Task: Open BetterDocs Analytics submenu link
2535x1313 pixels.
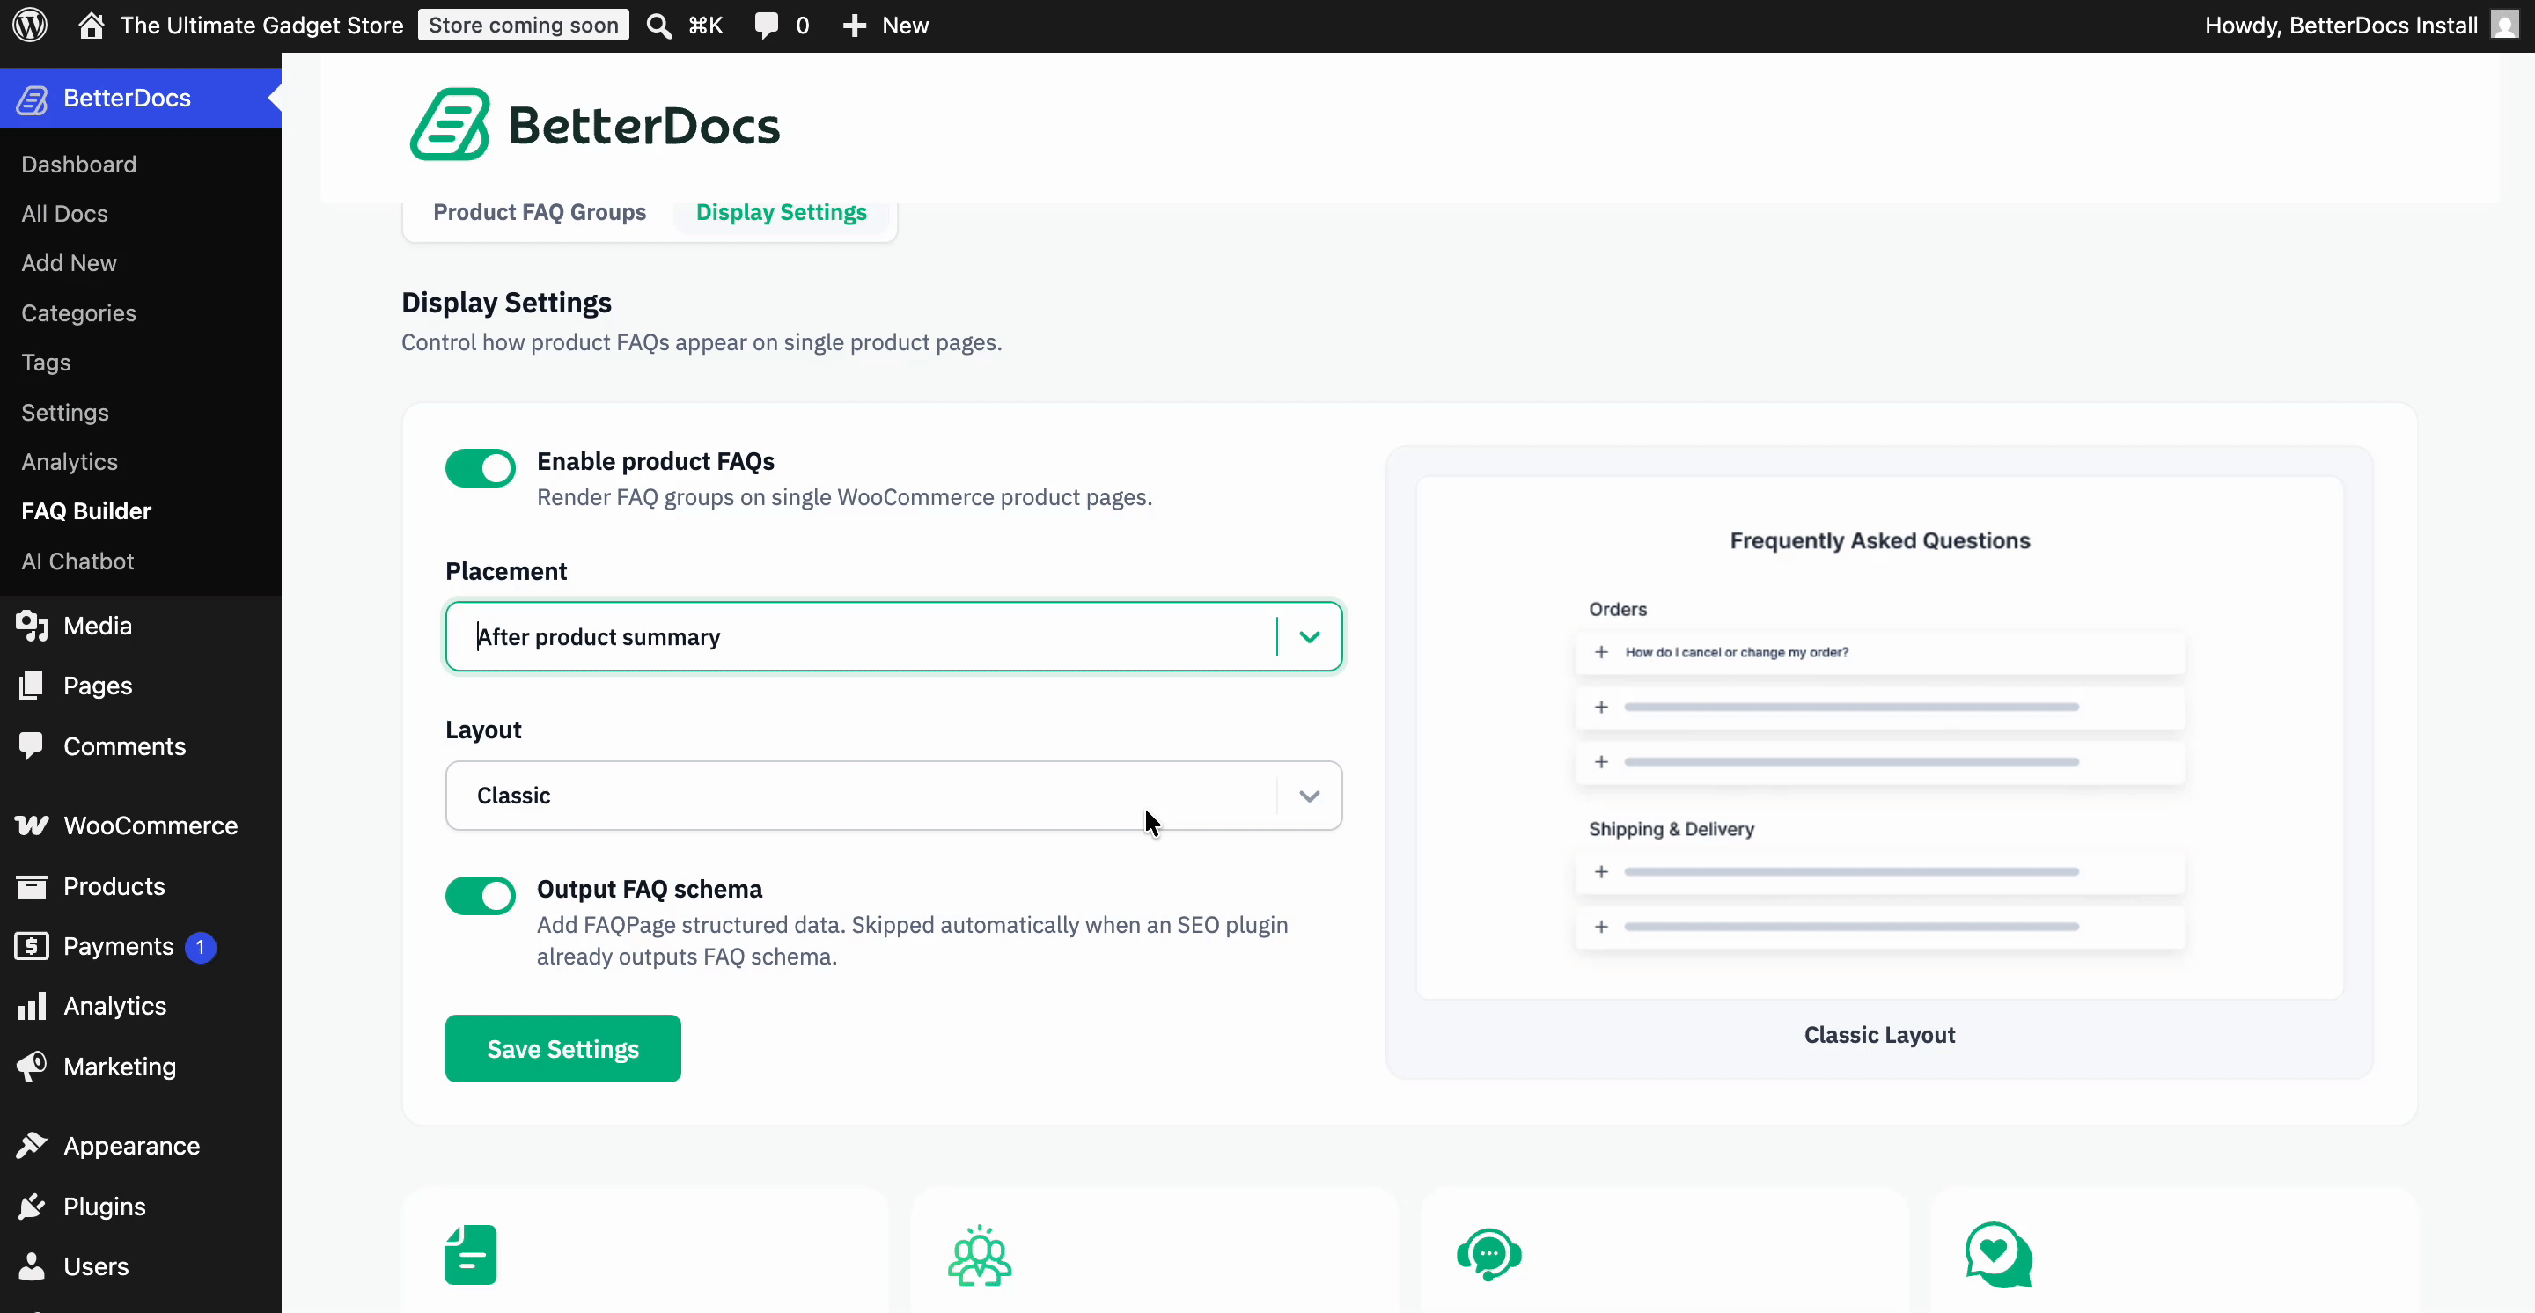Action: 70,461
